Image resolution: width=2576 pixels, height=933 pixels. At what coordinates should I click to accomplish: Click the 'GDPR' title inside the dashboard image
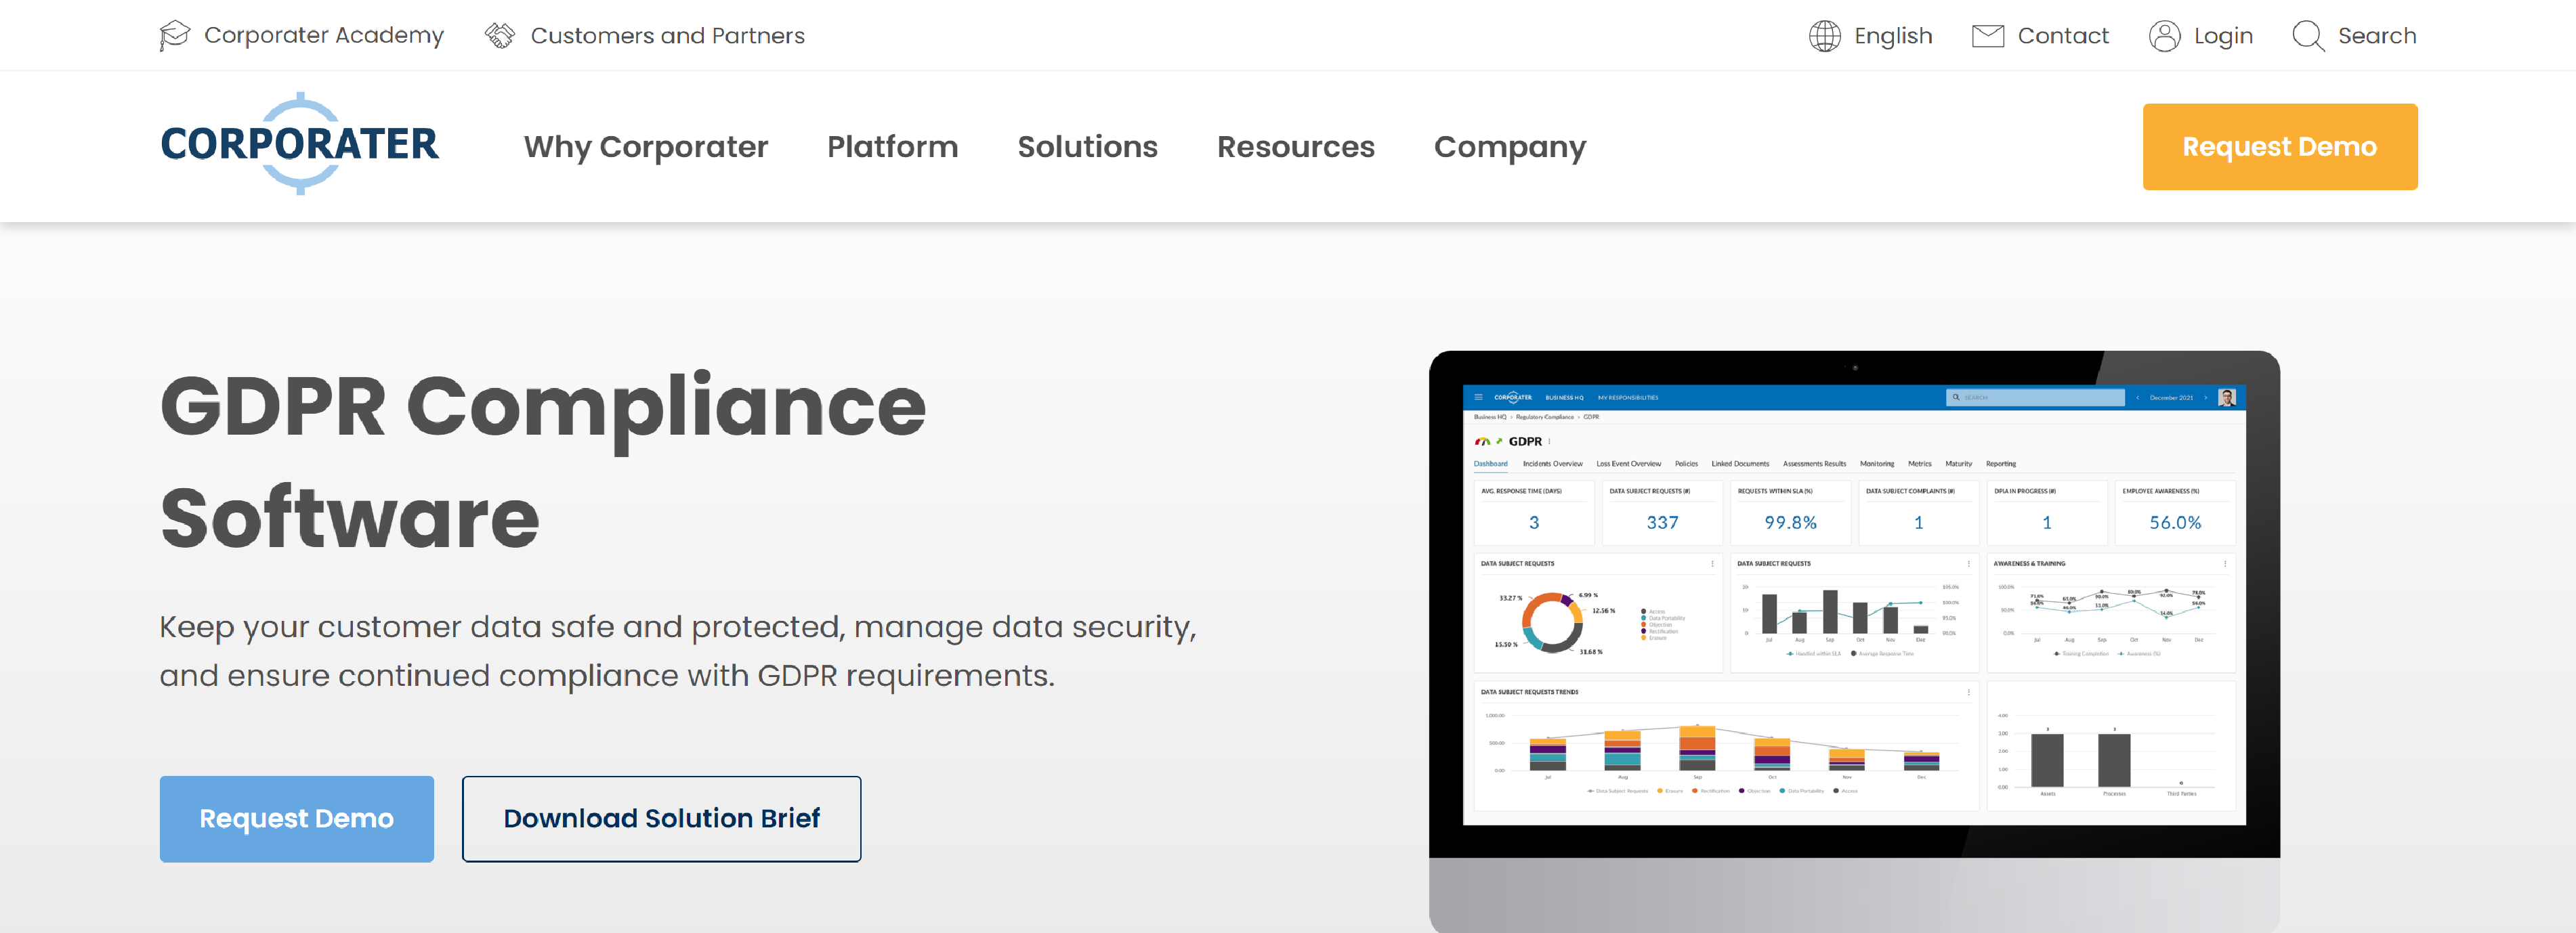[1525, 441]
